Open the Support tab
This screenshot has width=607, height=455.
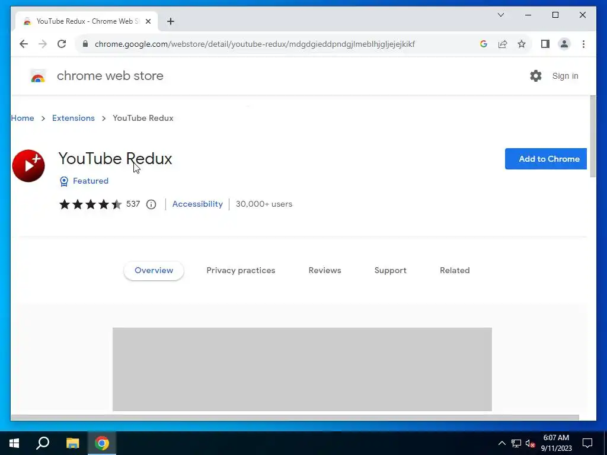click(x=390, y=270)
